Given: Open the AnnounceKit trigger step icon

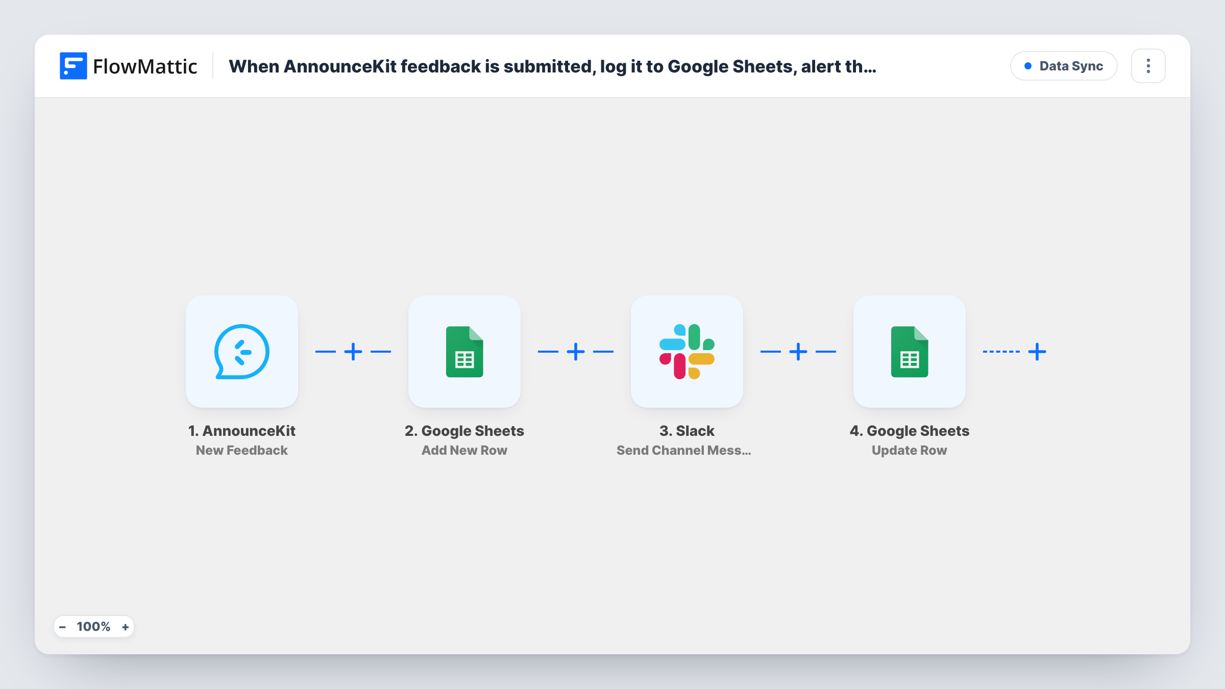Looking at the screenshot, I should pos(242,352).
